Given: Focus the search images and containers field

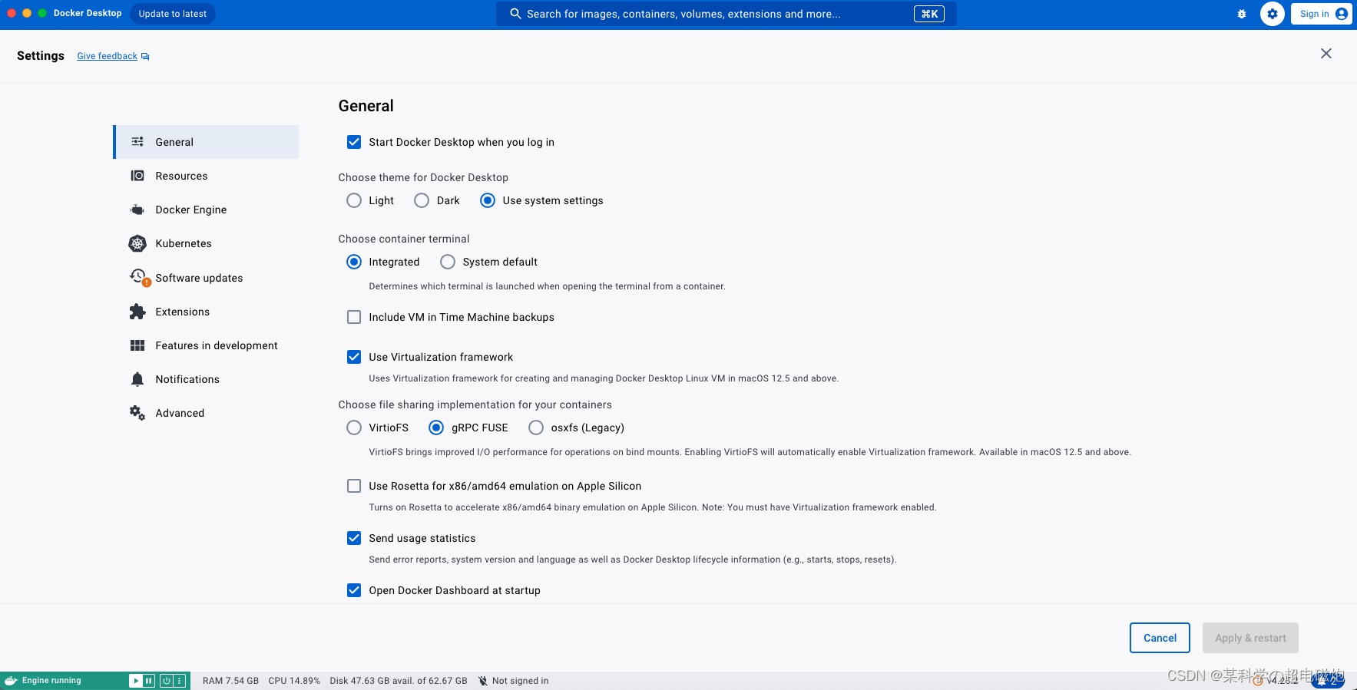Looking at the screenshot, I should [726, 14].
